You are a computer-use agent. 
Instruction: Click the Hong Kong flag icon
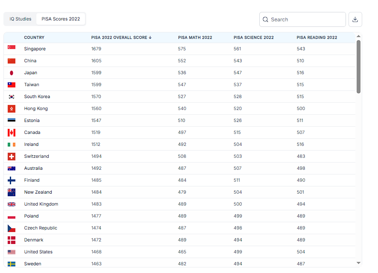(12, 109)
